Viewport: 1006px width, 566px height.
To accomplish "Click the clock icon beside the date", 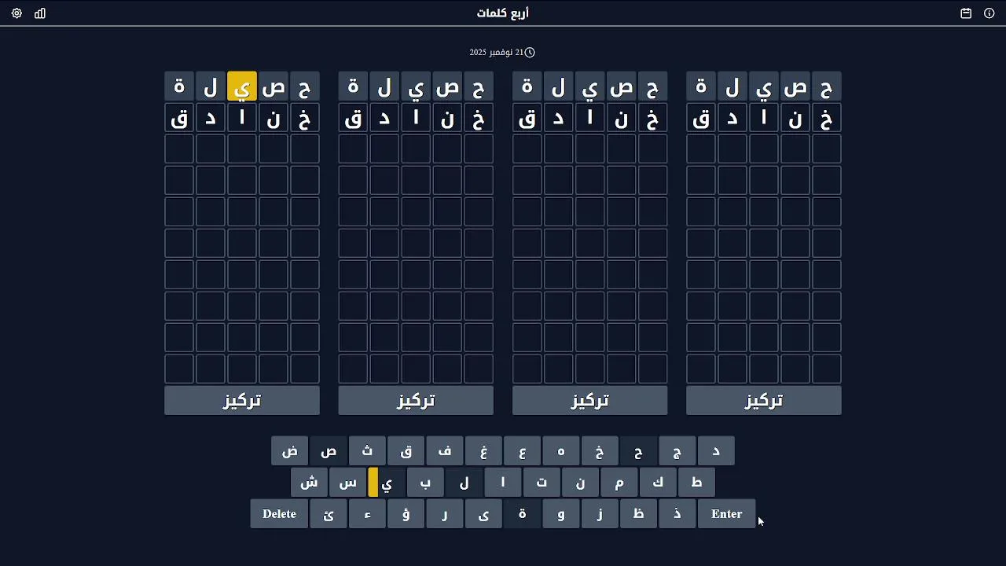I will (530, 52).
